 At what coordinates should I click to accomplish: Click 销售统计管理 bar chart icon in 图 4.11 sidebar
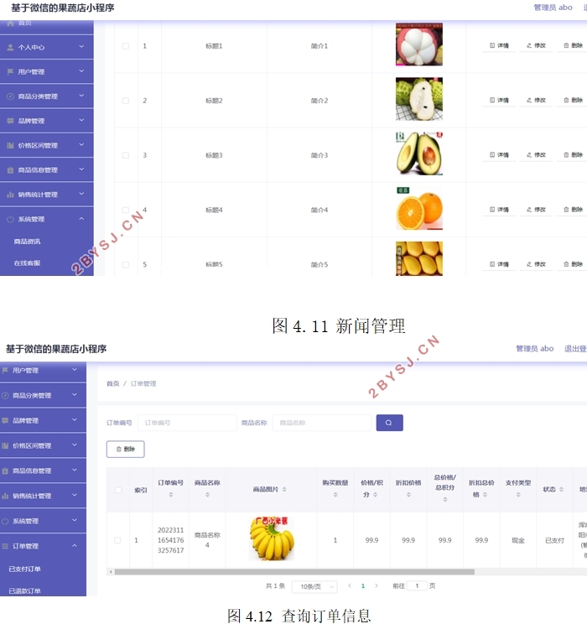10,195
